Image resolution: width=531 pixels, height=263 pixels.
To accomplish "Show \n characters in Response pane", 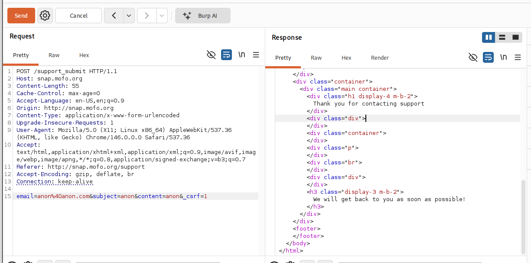I will [x=503, y=58].
